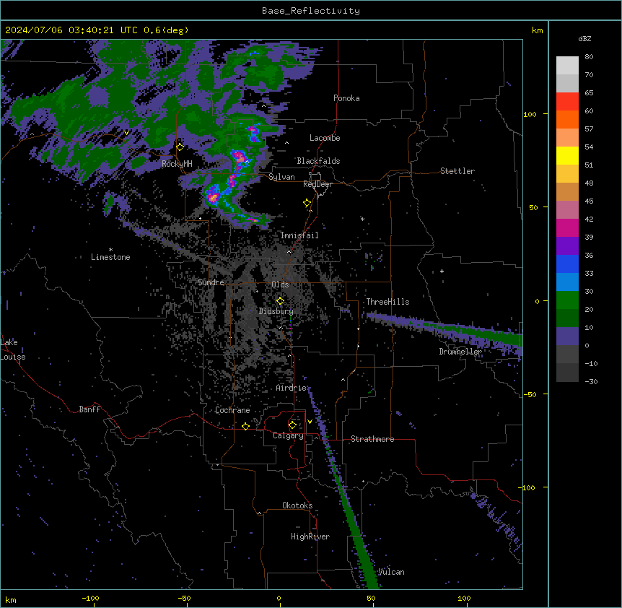This screenshot has height=608, width=622.
Task: Click the Cochrane town label
Action: 232,410
